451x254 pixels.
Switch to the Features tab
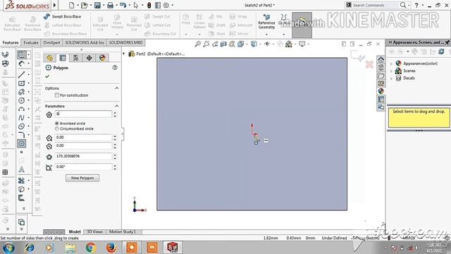click(11, 42)
